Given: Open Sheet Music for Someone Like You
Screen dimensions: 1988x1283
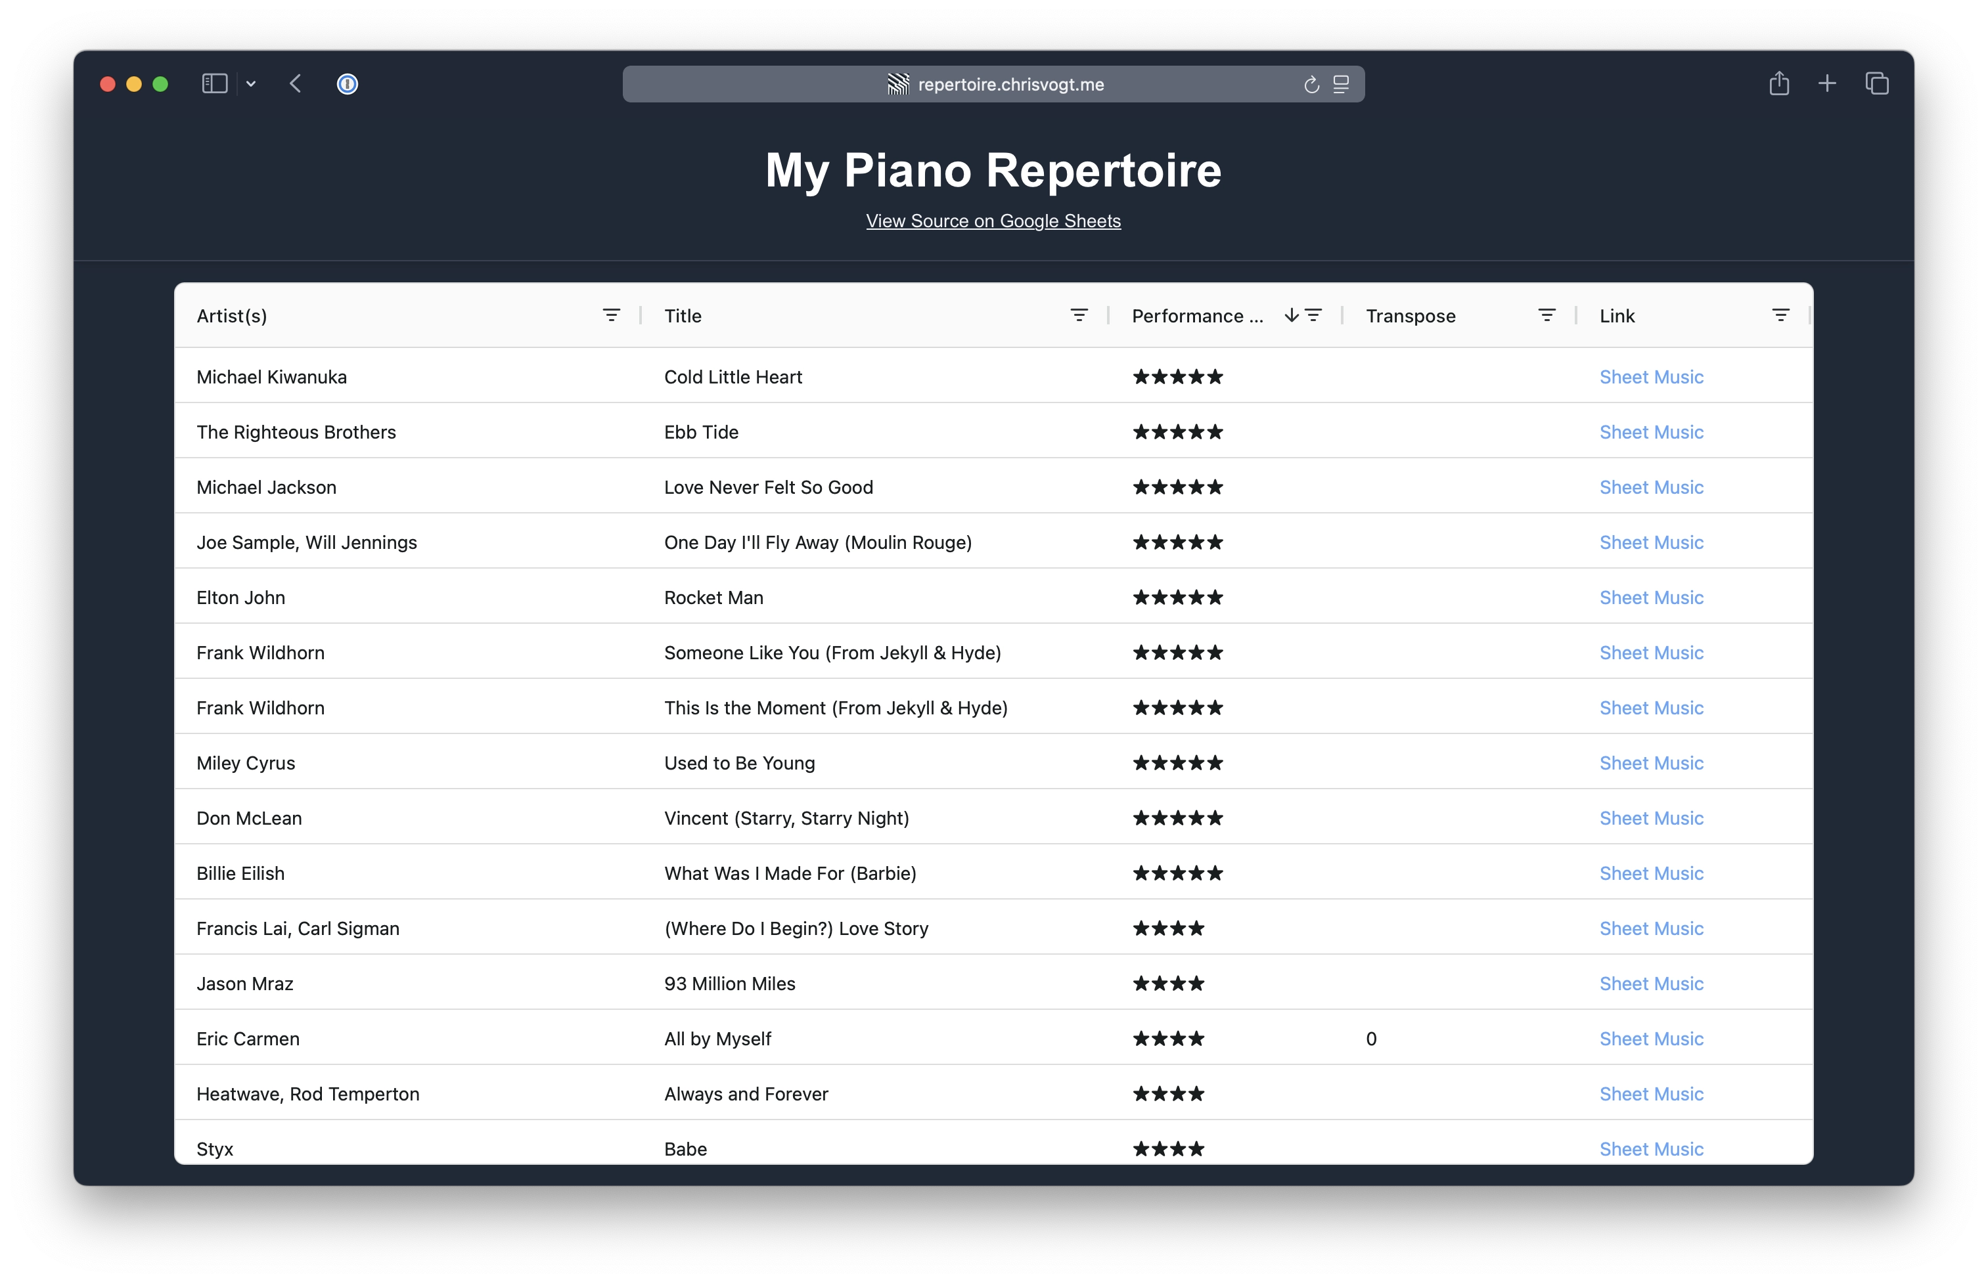Looking at the screenshot, I should (x=1651, y=652).
